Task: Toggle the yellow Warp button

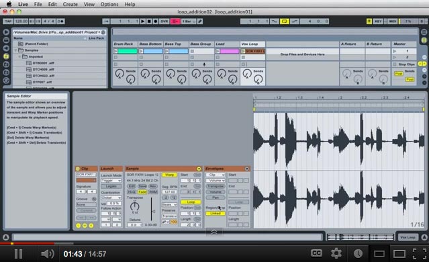Action: [169, 175]
